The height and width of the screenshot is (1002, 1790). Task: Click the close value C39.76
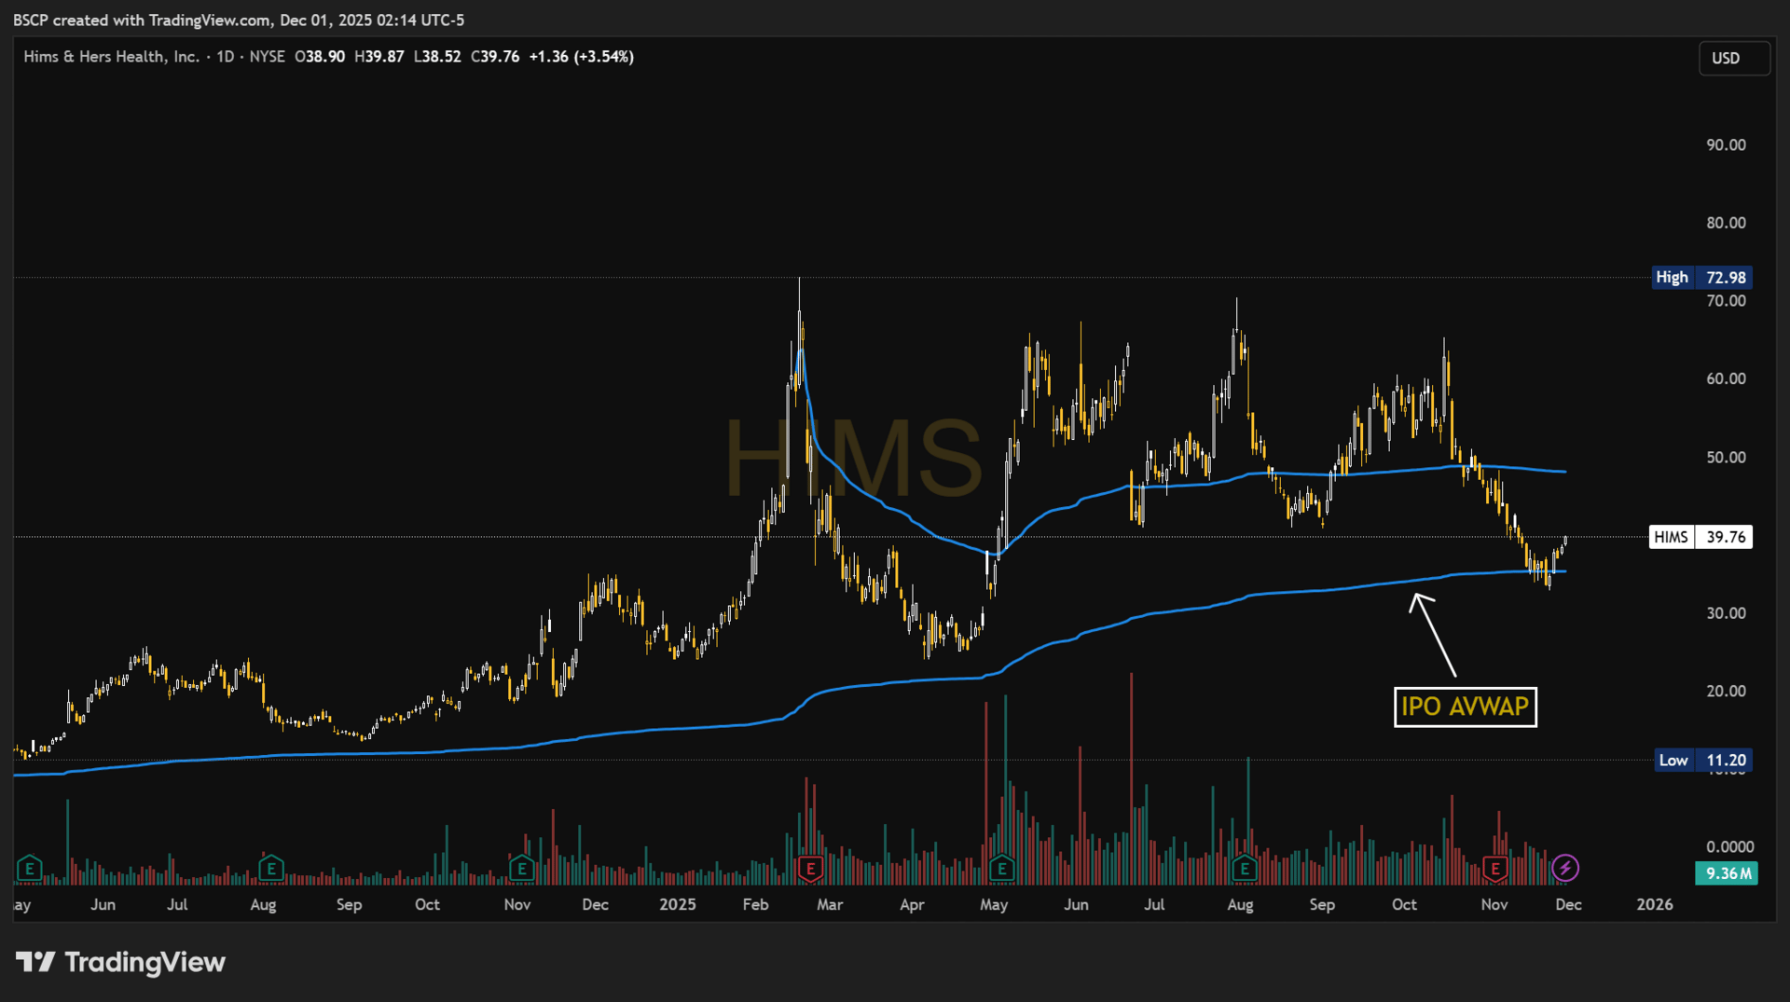click(x=495, y=57)
